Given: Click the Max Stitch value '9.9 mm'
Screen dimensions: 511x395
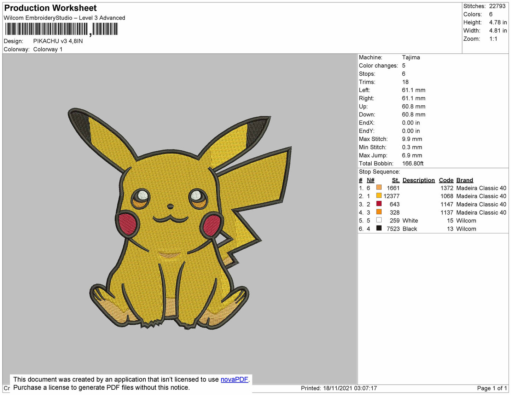Looking at the screenshot, I should (412, 139).
